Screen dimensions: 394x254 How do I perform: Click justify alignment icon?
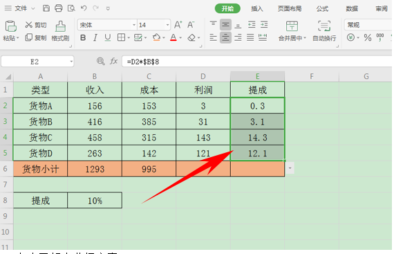(x=250, y=38)
